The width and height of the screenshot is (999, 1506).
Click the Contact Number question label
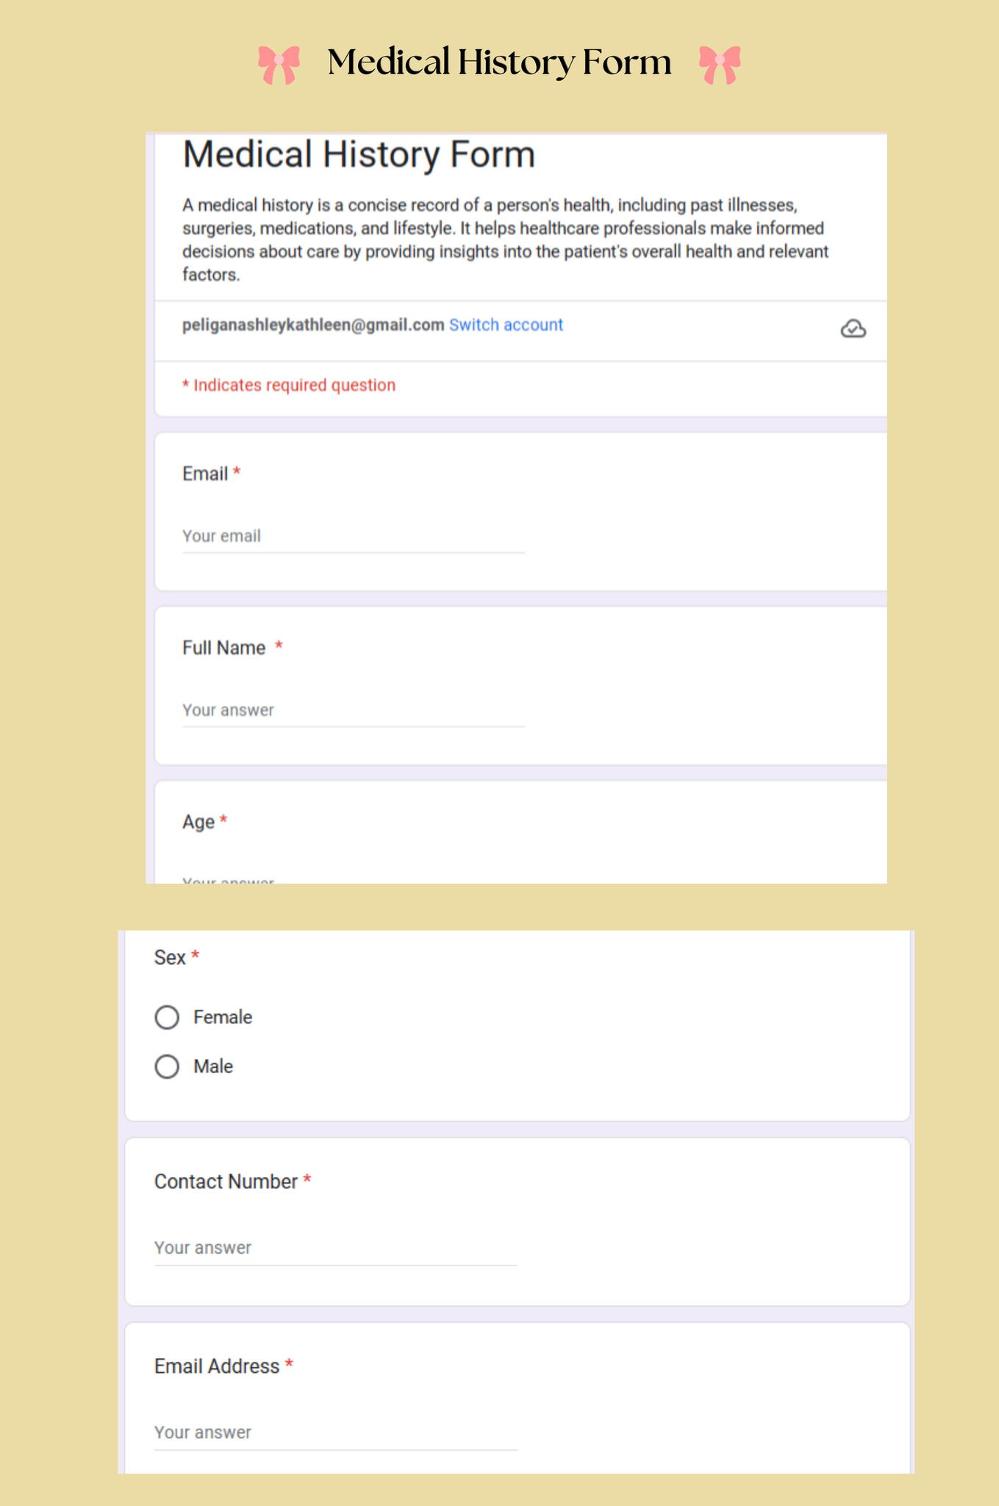226,1182
